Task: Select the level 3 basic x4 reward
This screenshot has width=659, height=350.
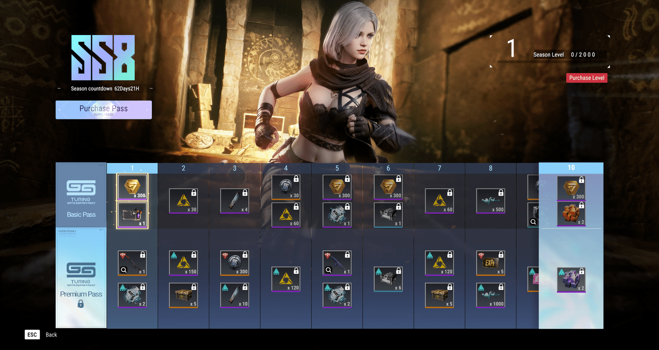Action: pyautogui.click(x=235, y=201)
